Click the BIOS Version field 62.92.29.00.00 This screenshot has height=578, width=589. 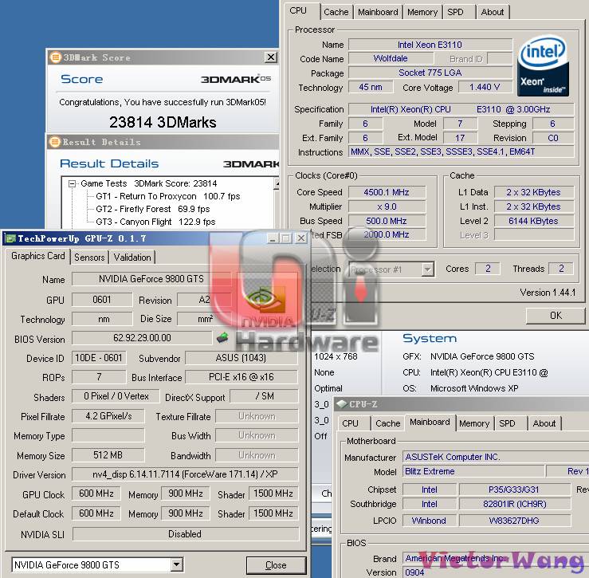pos(142,337)
